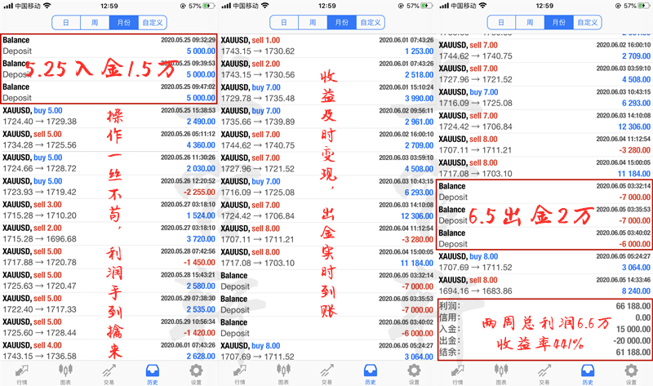Open XAUUSD buy 7.00 trade with profit 2 961.00
Image resolution: width=653 pixels, height=386 pixels.
327,116
